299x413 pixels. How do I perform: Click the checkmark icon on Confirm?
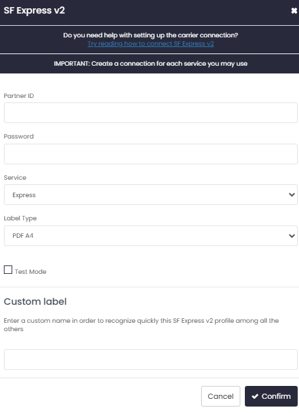255,396
